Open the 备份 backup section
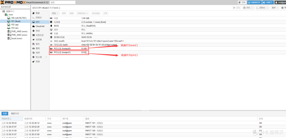This screenshot has width=286, height=138. [x=38, y=44]
